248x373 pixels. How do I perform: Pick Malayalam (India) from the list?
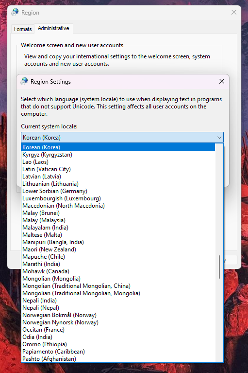click(118, 228)
